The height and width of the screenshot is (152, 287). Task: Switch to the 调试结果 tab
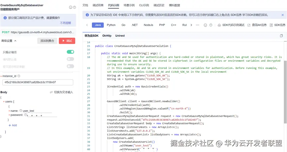98,5
